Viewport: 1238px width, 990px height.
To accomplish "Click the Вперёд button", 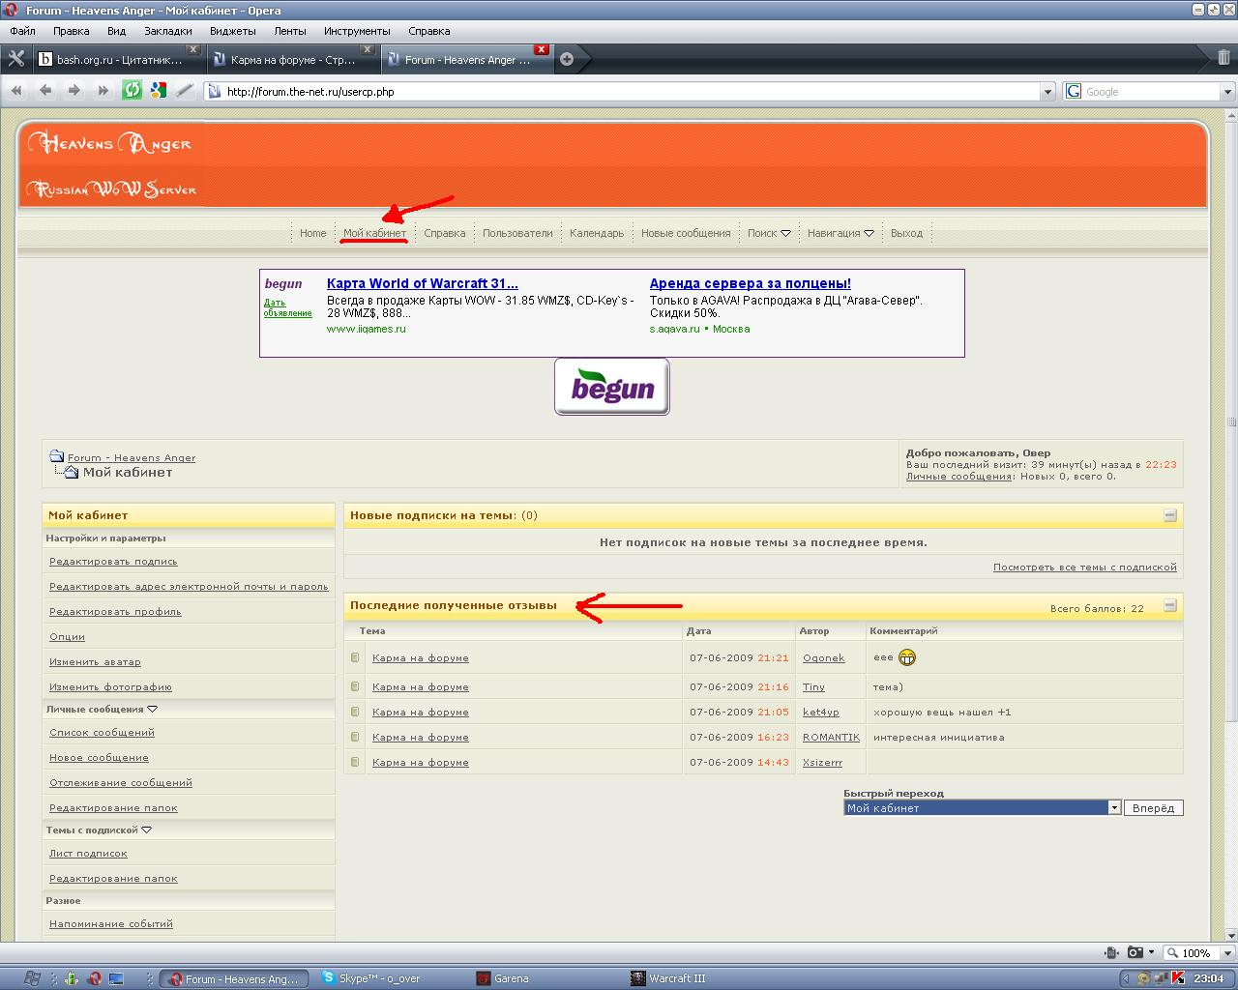I will (x=1154, y=808).
